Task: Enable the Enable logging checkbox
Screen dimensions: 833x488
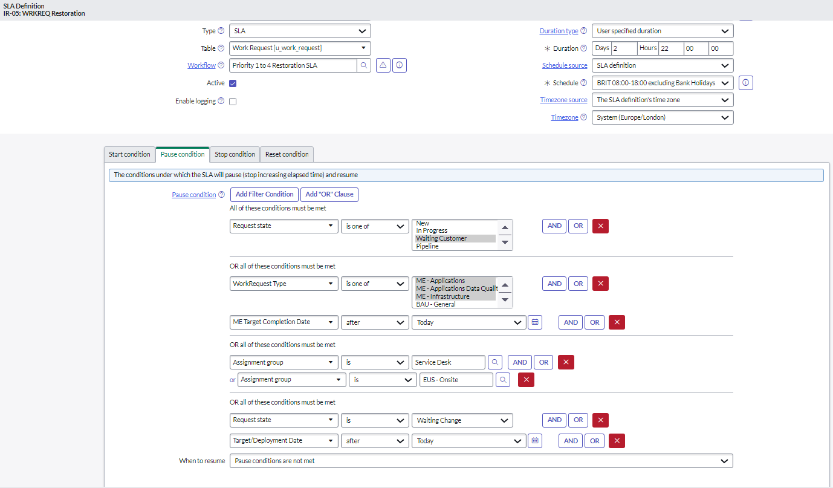Action: (233, 101)
